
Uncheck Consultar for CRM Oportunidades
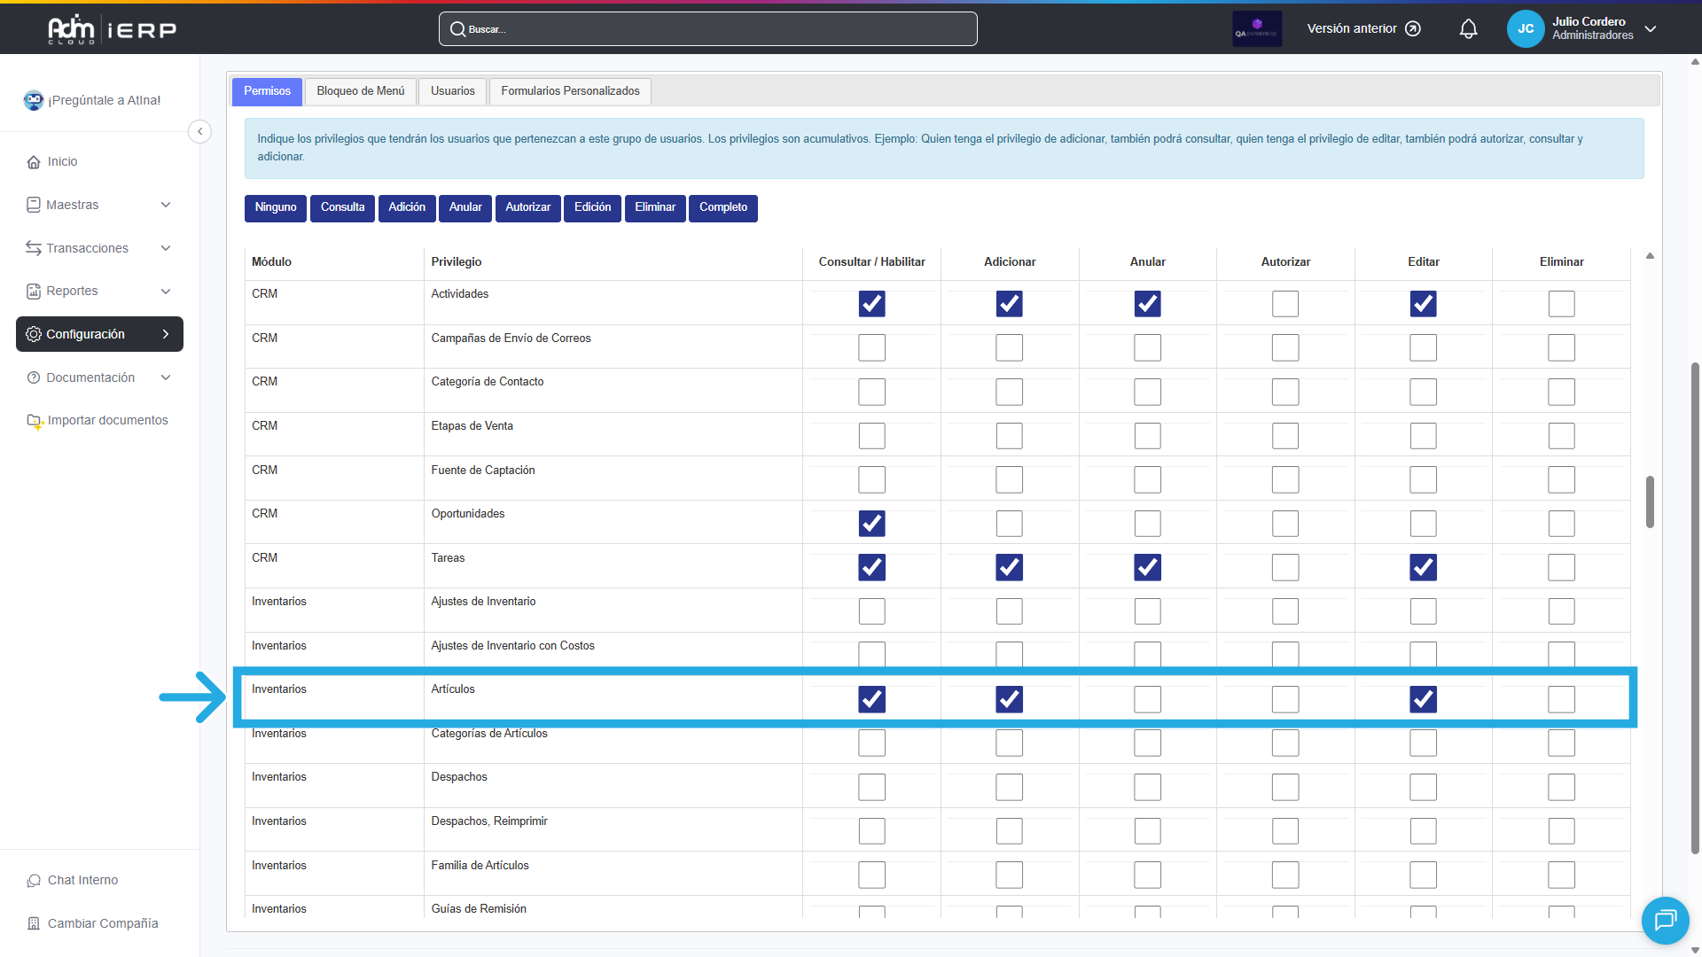(x=871, y=524)
